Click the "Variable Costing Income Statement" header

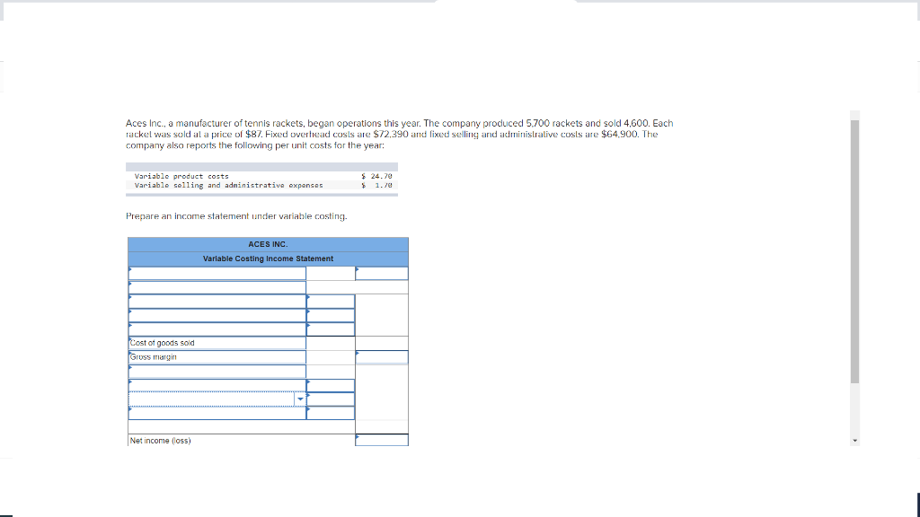(x=268, y=258)
